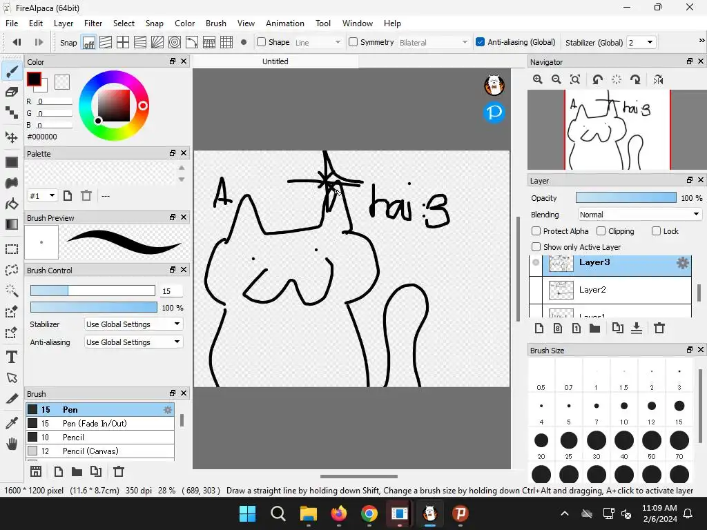Image resolution: width=707 pixels, height=530 pixels.
Task: Open Layer3 settings gear
Action: [683, 263]
